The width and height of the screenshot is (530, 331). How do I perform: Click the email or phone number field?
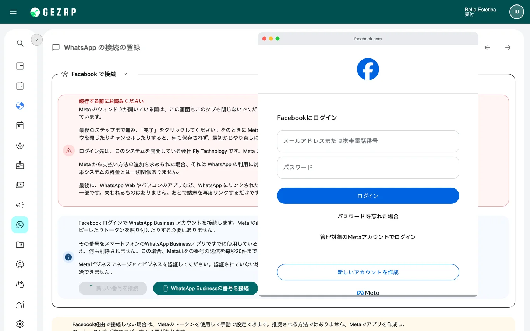coord(368,141)
